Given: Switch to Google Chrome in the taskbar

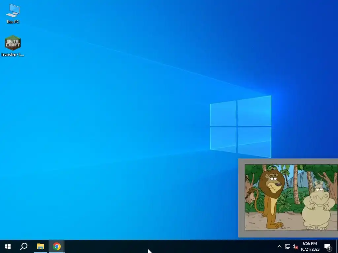Looking at the screenshot, I should 57,246.
